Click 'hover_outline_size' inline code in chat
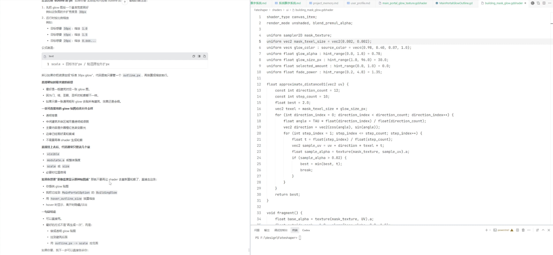 coord(66,199)
